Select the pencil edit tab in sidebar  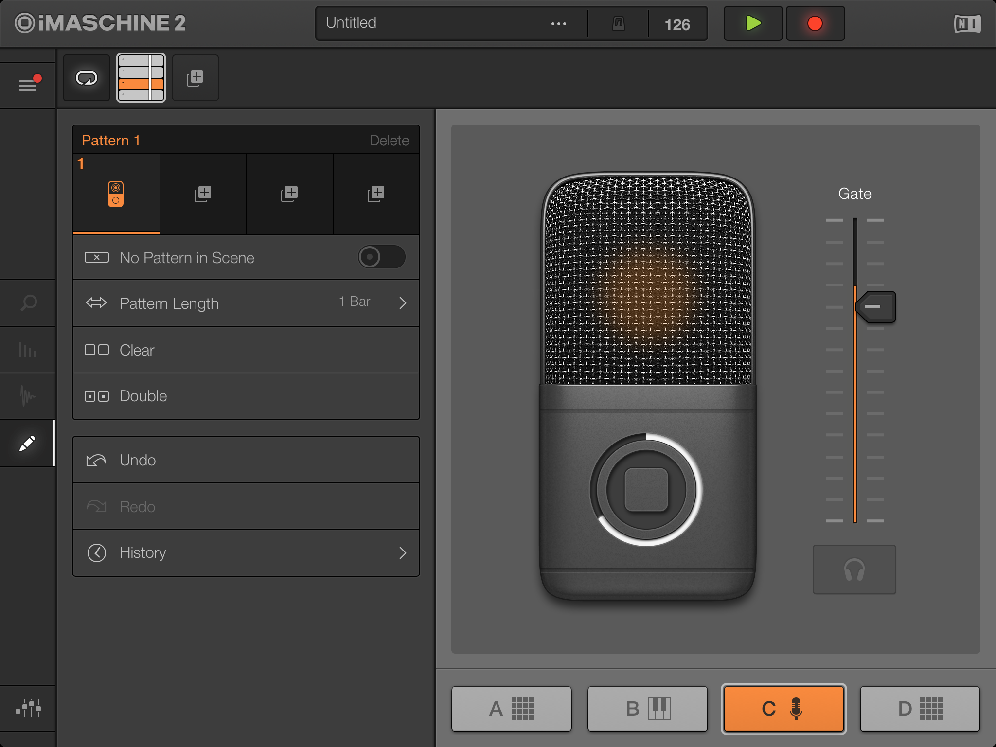[28, 443]
